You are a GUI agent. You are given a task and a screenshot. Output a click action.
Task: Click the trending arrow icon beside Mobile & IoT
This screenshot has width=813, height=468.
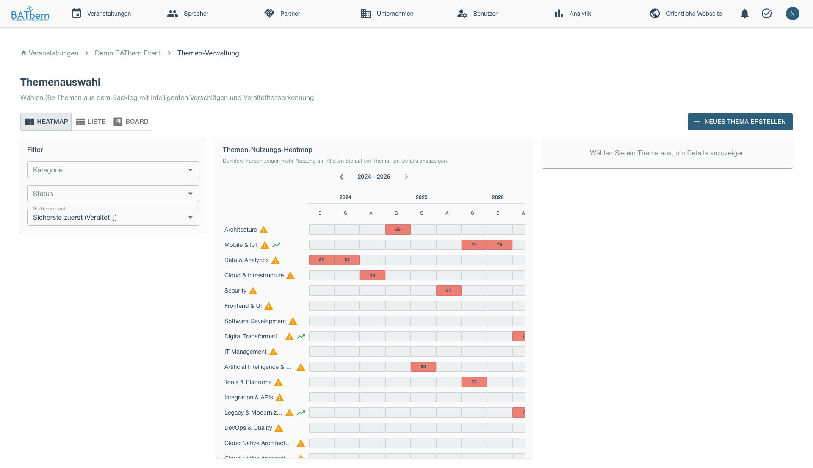click(276, 245)
